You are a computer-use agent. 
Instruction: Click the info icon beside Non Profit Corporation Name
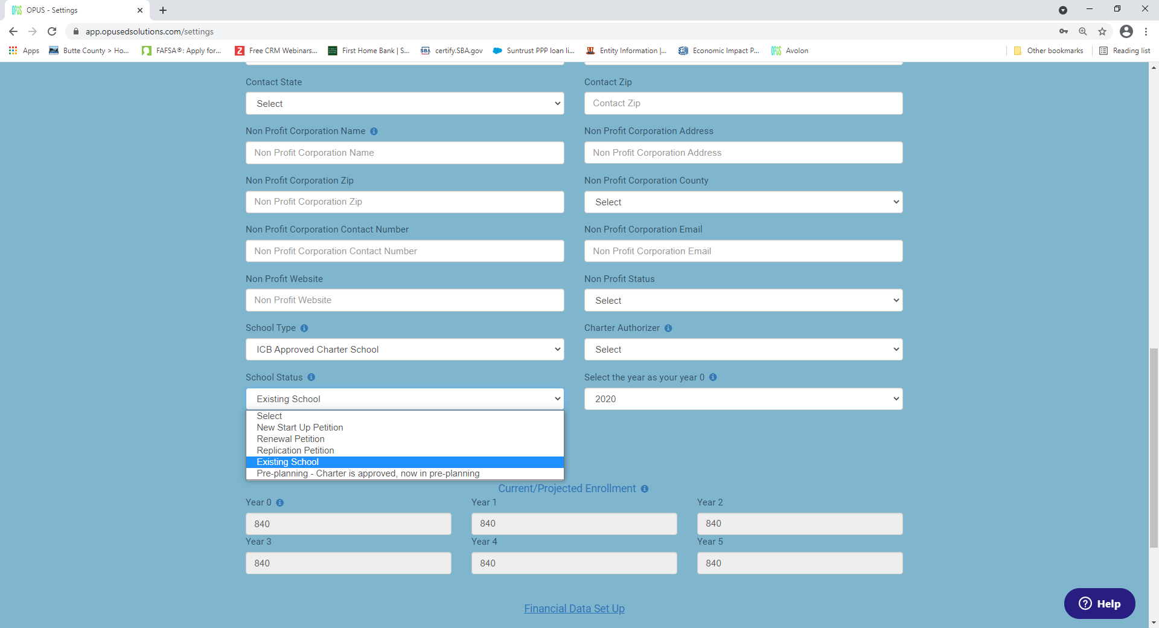coord(374,131)
